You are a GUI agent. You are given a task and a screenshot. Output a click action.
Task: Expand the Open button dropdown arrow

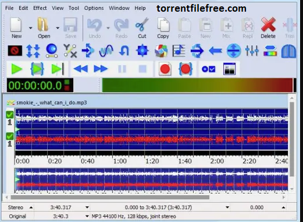tap(58, 28)
